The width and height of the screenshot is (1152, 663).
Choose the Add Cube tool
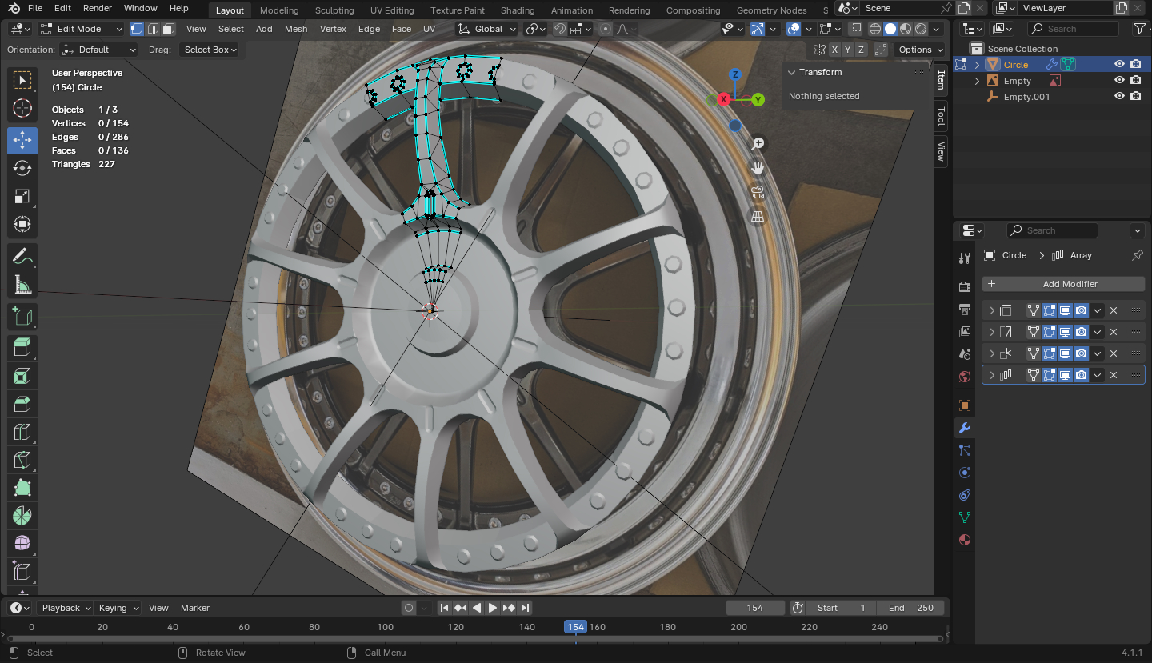coord(22,317)
